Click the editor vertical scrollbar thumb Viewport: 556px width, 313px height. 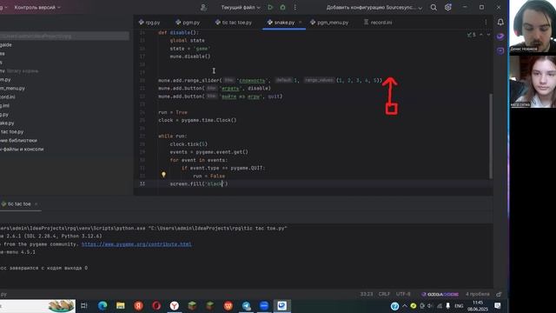coord(491,136)
